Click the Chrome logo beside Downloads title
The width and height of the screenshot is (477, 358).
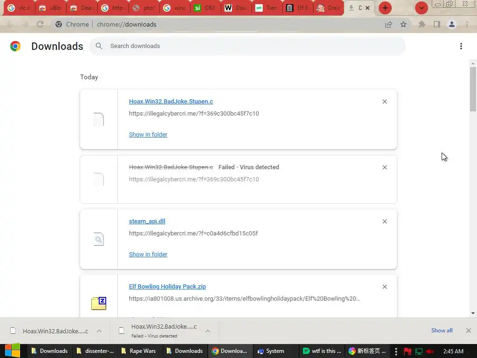(x=15, y=46)
